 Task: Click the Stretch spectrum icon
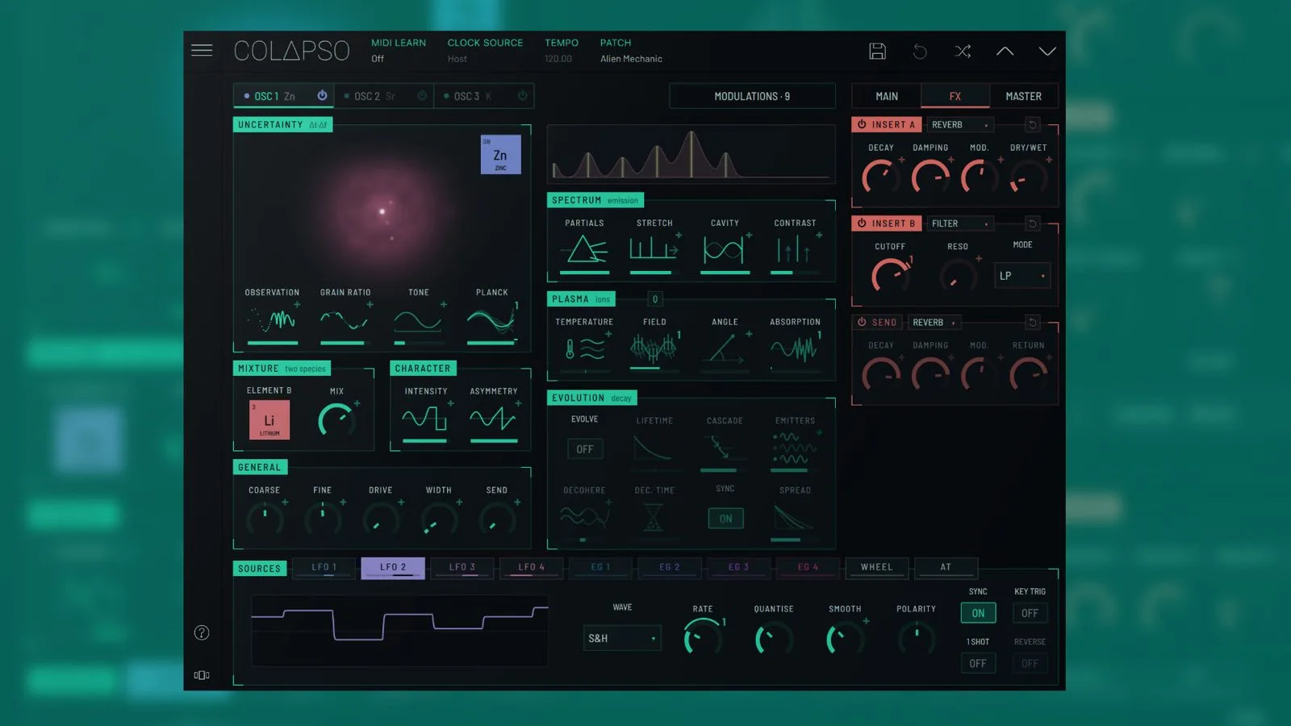click(654, 249)
